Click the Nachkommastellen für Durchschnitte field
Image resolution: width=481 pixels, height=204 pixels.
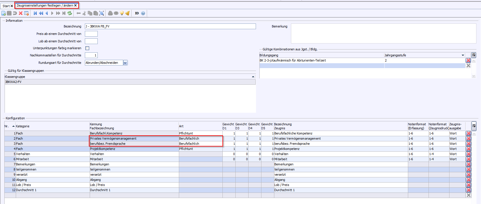click(x=91, y=55)
